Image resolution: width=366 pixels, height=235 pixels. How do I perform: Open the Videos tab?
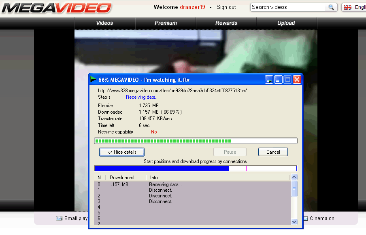[104, 23]
